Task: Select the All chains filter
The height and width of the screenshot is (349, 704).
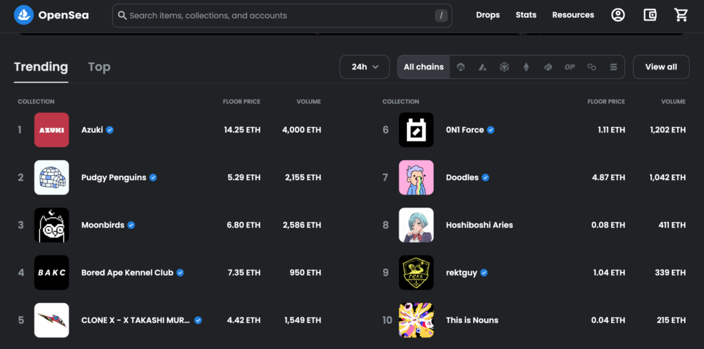Action: (x=423, y=67)
